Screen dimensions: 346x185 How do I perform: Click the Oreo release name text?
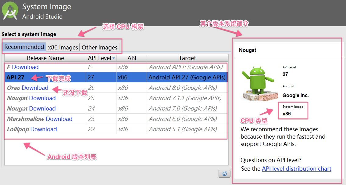point(14,88)
